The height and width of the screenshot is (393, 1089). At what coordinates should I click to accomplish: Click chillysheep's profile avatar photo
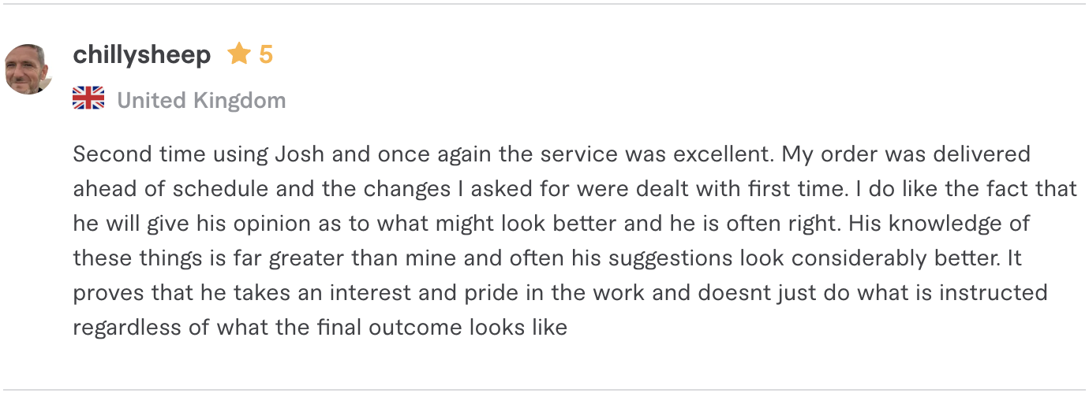click(28, 69)
